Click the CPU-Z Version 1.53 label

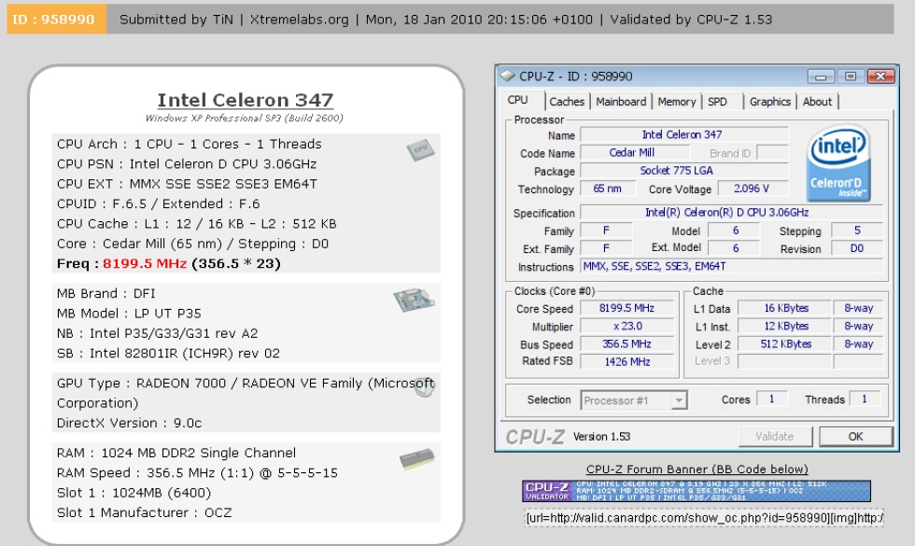click(x=601, y=437)
